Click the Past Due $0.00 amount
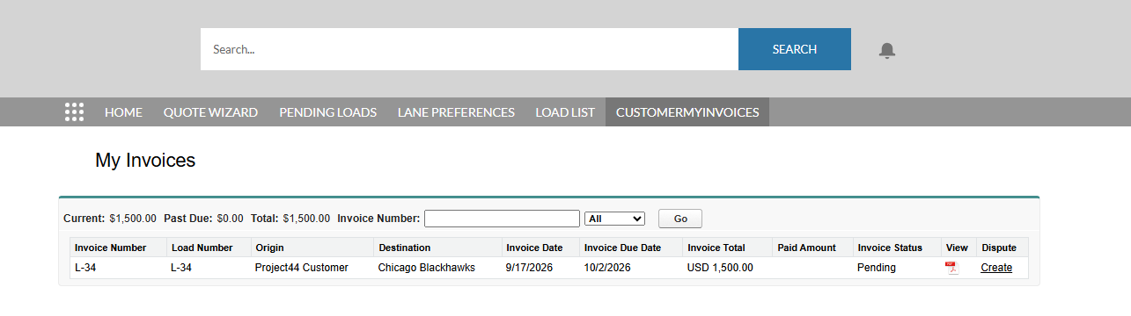 pos(230,219)
